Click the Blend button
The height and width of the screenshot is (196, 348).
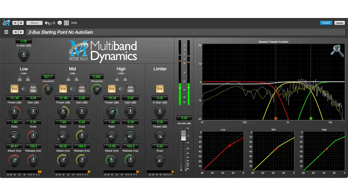tap(34, 23)
